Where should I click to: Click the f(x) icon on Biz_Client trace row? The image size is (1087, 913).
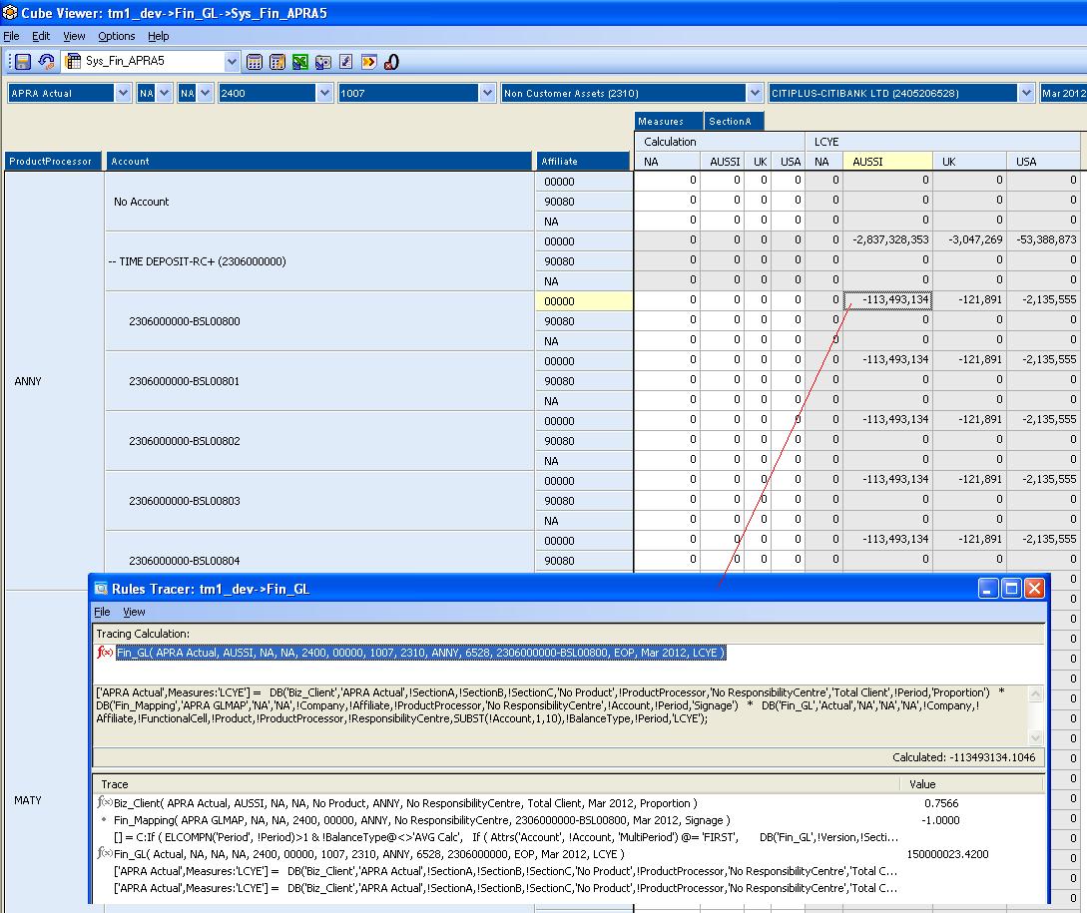pos(105,803)
